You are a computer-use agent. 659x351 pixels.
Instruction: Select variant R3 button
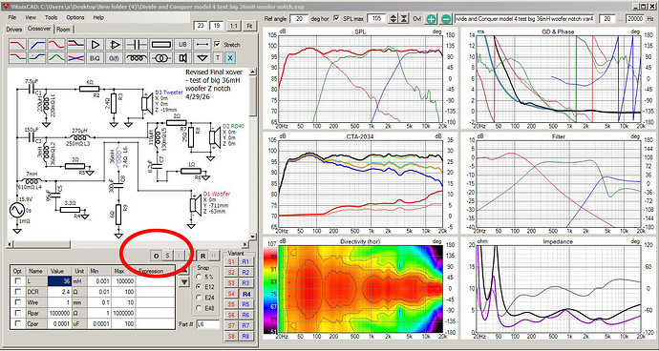[245, 283]
